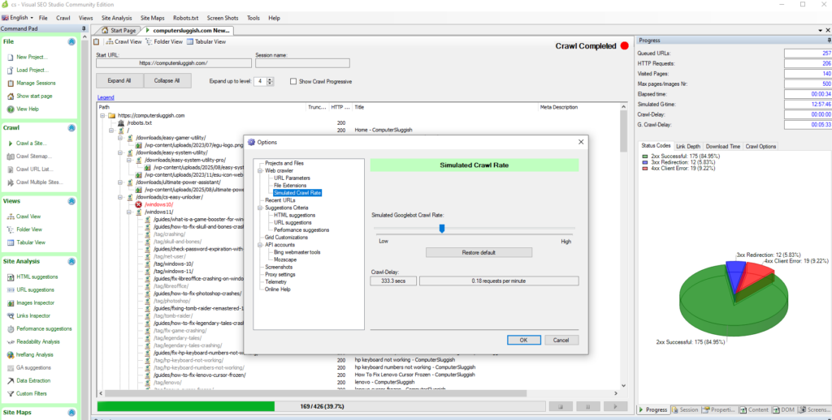Collapse the https://computersluggish.com root tree node
The width and height of the screenshot is (832, 420).
click(x=102, y=115)
